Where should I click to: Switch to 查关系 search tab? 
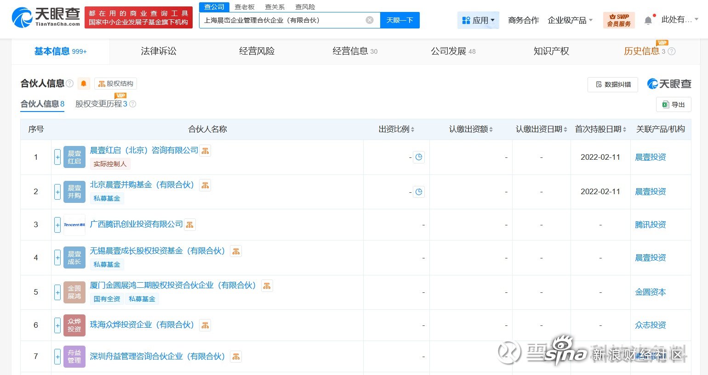[x=275, y=7]
